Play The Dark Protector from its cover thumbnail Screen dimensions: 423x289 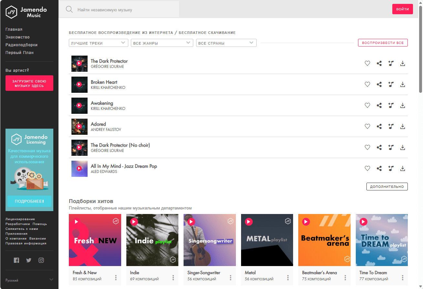[79, 64]
